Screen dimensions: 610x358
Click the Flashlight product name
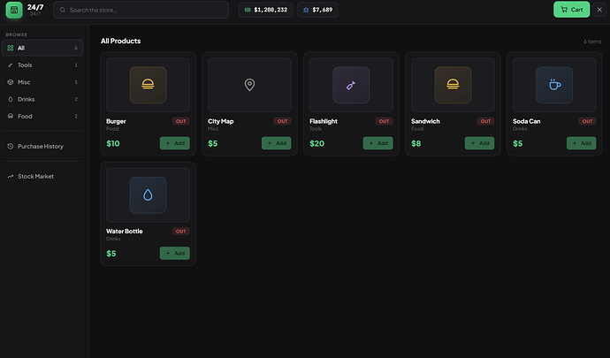click(x=324, y=121)
